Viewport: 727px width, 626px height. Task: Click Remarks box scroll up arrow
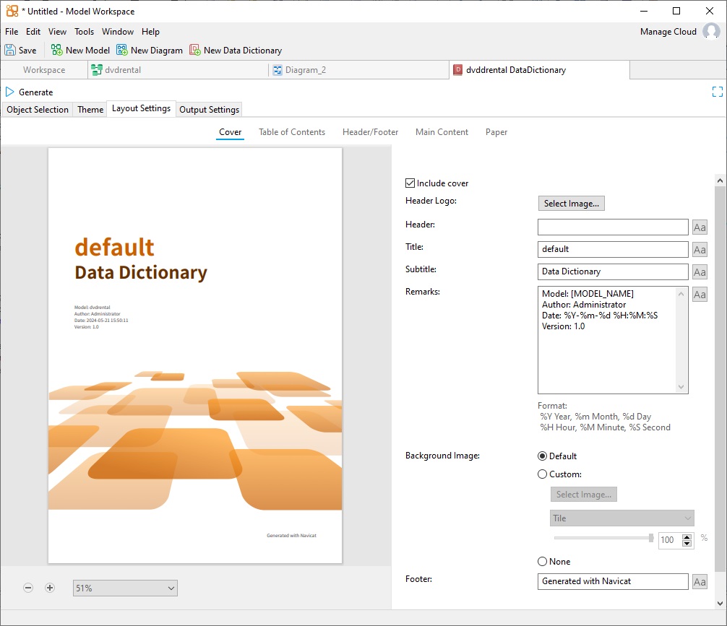click(x=681, y=294)
